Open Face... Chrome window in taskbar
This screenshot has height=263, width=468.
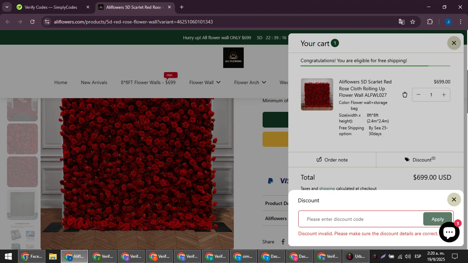[x=32, y=256]
